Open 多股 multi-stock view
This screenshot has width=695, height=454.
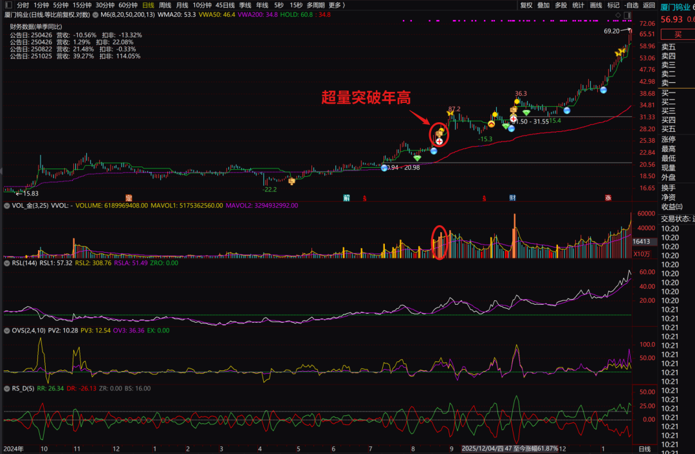pos(561,5)
